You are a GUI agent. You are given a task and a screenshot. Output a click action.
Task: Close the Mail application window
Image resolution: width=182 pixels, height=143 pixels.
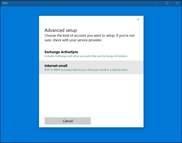pyautogui.click(x=177, y=3)
